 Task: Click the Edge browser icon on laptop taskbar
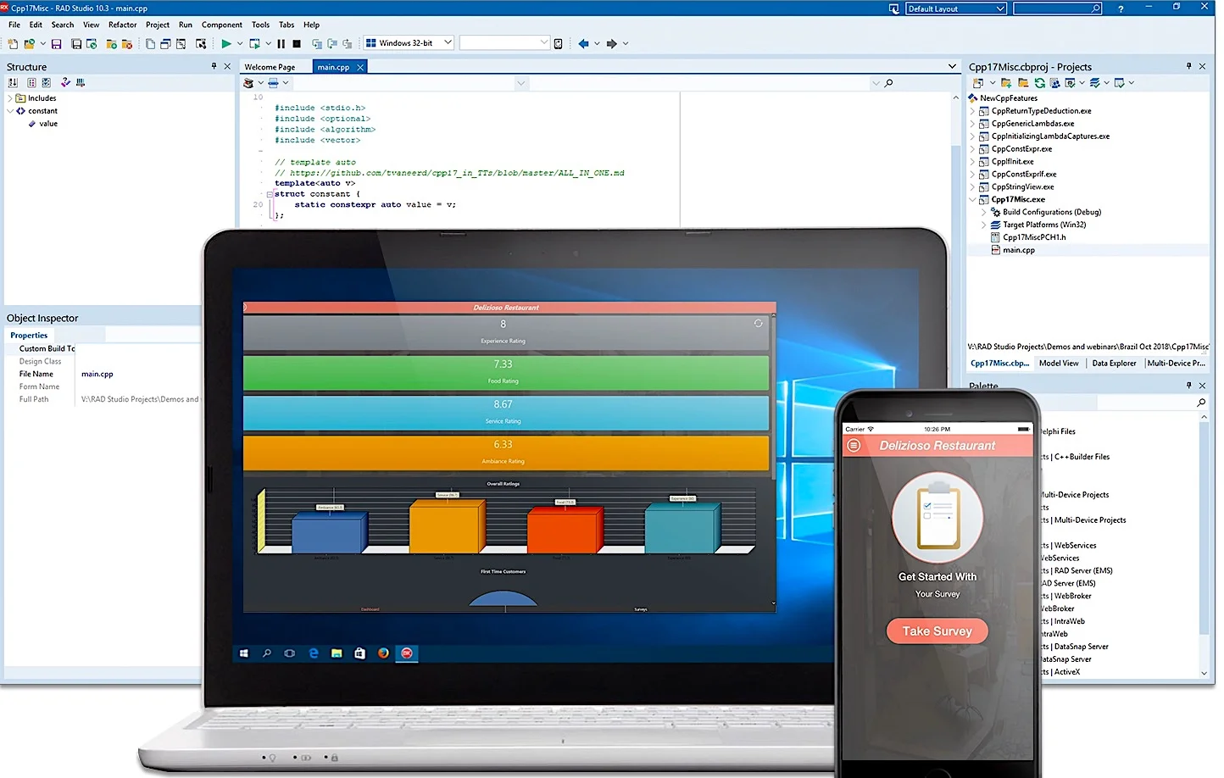[314, 653]
